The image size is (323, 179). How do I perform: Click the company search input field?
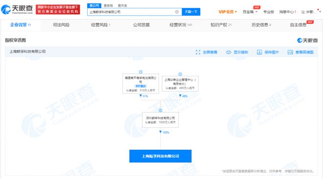click(132, 12)
